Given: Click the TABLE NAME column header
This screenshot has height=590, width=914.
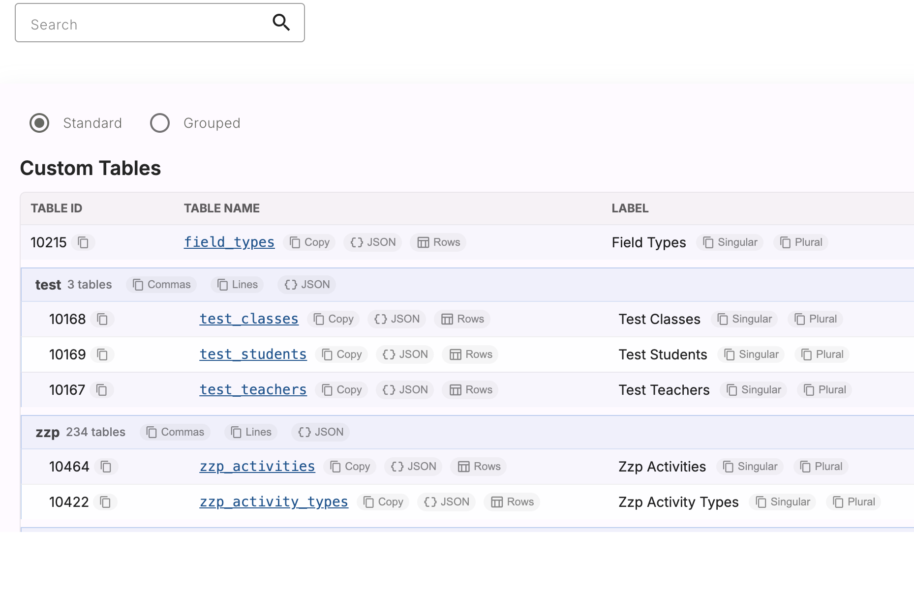Looking at the screenshot, I should point(222,208).
